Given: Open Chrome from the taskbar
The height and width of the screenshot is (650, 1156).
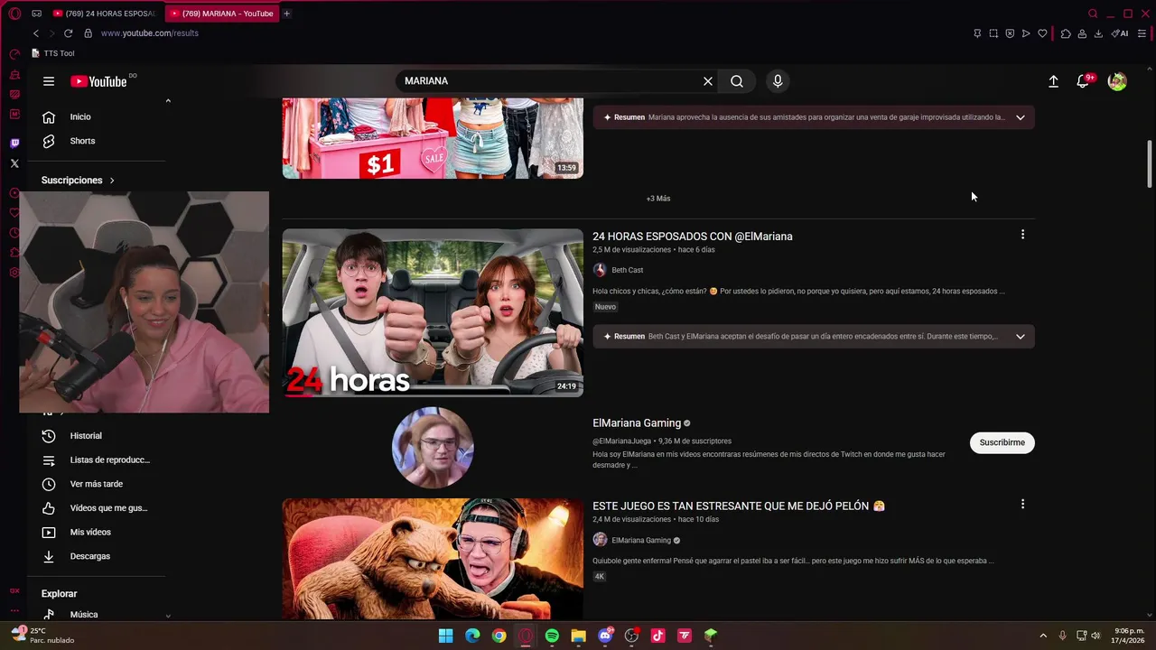Looking at the screenshot, I should 499,636.
